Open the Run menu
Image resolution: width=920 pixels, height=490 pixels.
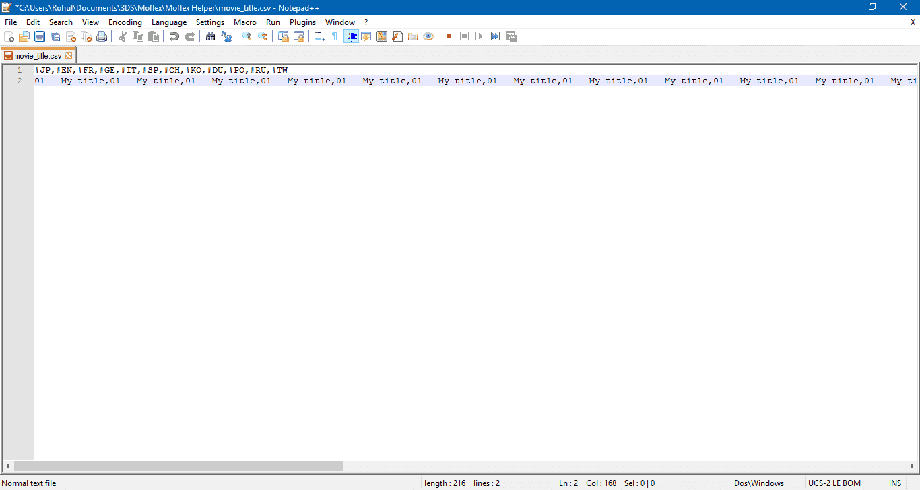tap(273, 22)
